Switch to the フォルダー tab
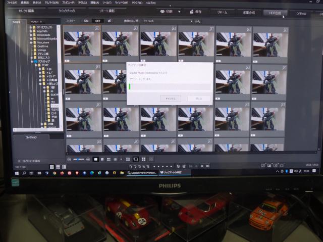Viewport: 323px width, 242px height. 17,22
